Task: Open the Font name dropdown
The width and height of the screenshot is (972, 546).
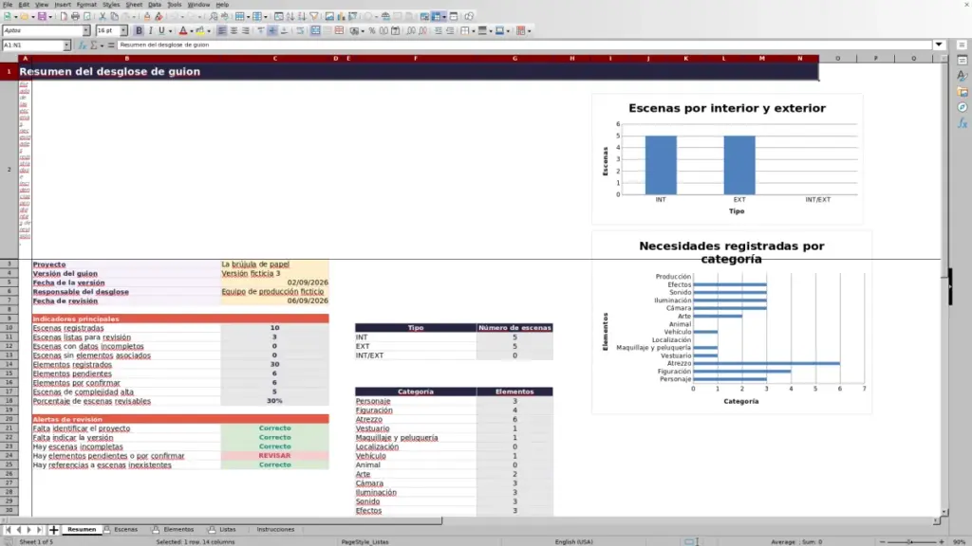Action: [x=86, y=30]
